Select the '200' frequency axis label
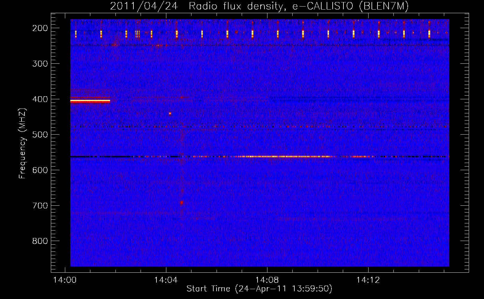484x299 pixels. tap(40, 28)
